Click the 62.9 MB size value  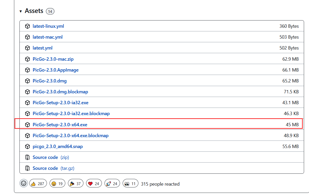click(291, 59)
